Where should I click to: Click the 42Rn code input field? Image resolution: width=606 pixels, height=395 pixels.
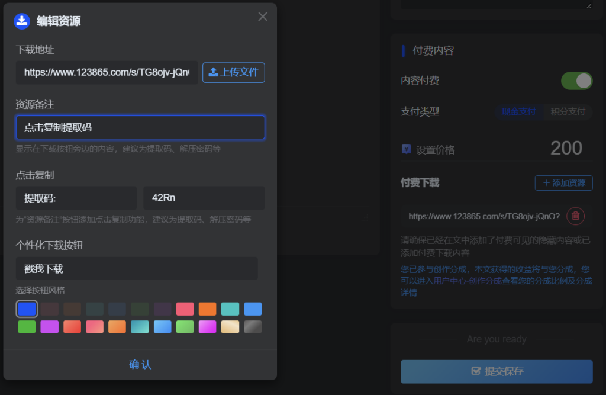pos(204,198)
